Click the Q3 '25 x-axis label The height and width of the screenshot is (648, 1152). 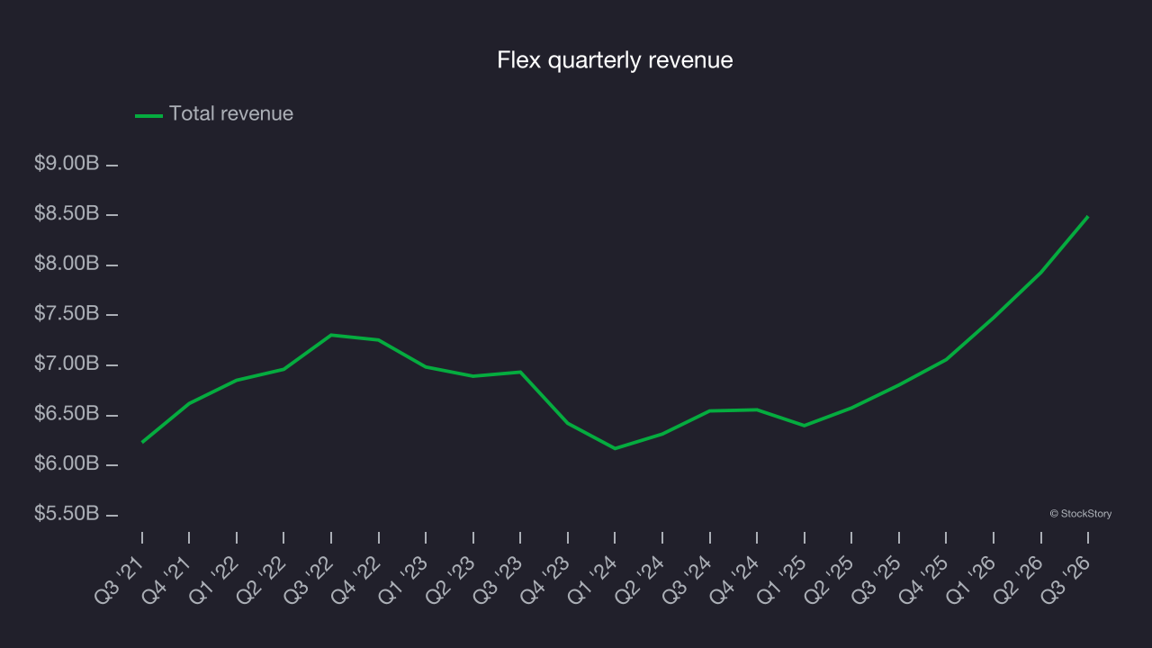click(x=877, y=580)
